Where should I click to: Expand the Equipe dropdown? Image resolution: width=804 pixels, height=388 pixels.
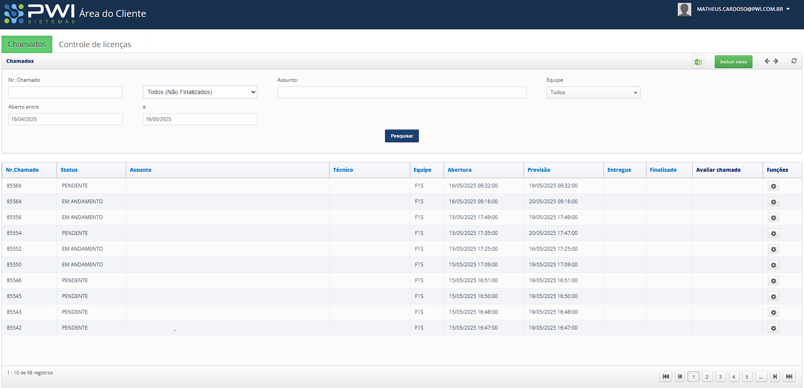tap(593, 92)
